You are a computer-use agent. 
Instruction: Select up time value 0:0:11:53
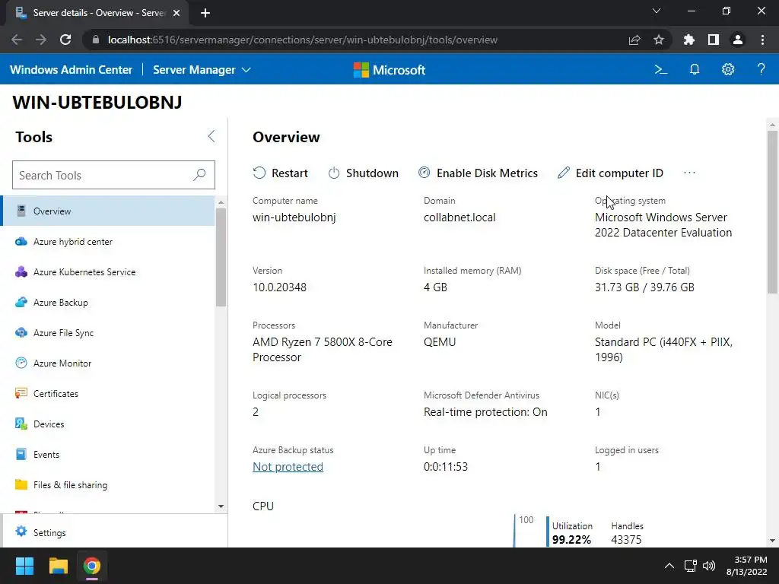pos(446,466)
